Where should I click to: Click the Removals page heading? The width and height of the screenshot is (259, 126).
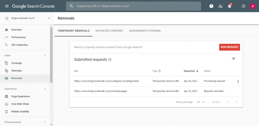tap(66, 18)
